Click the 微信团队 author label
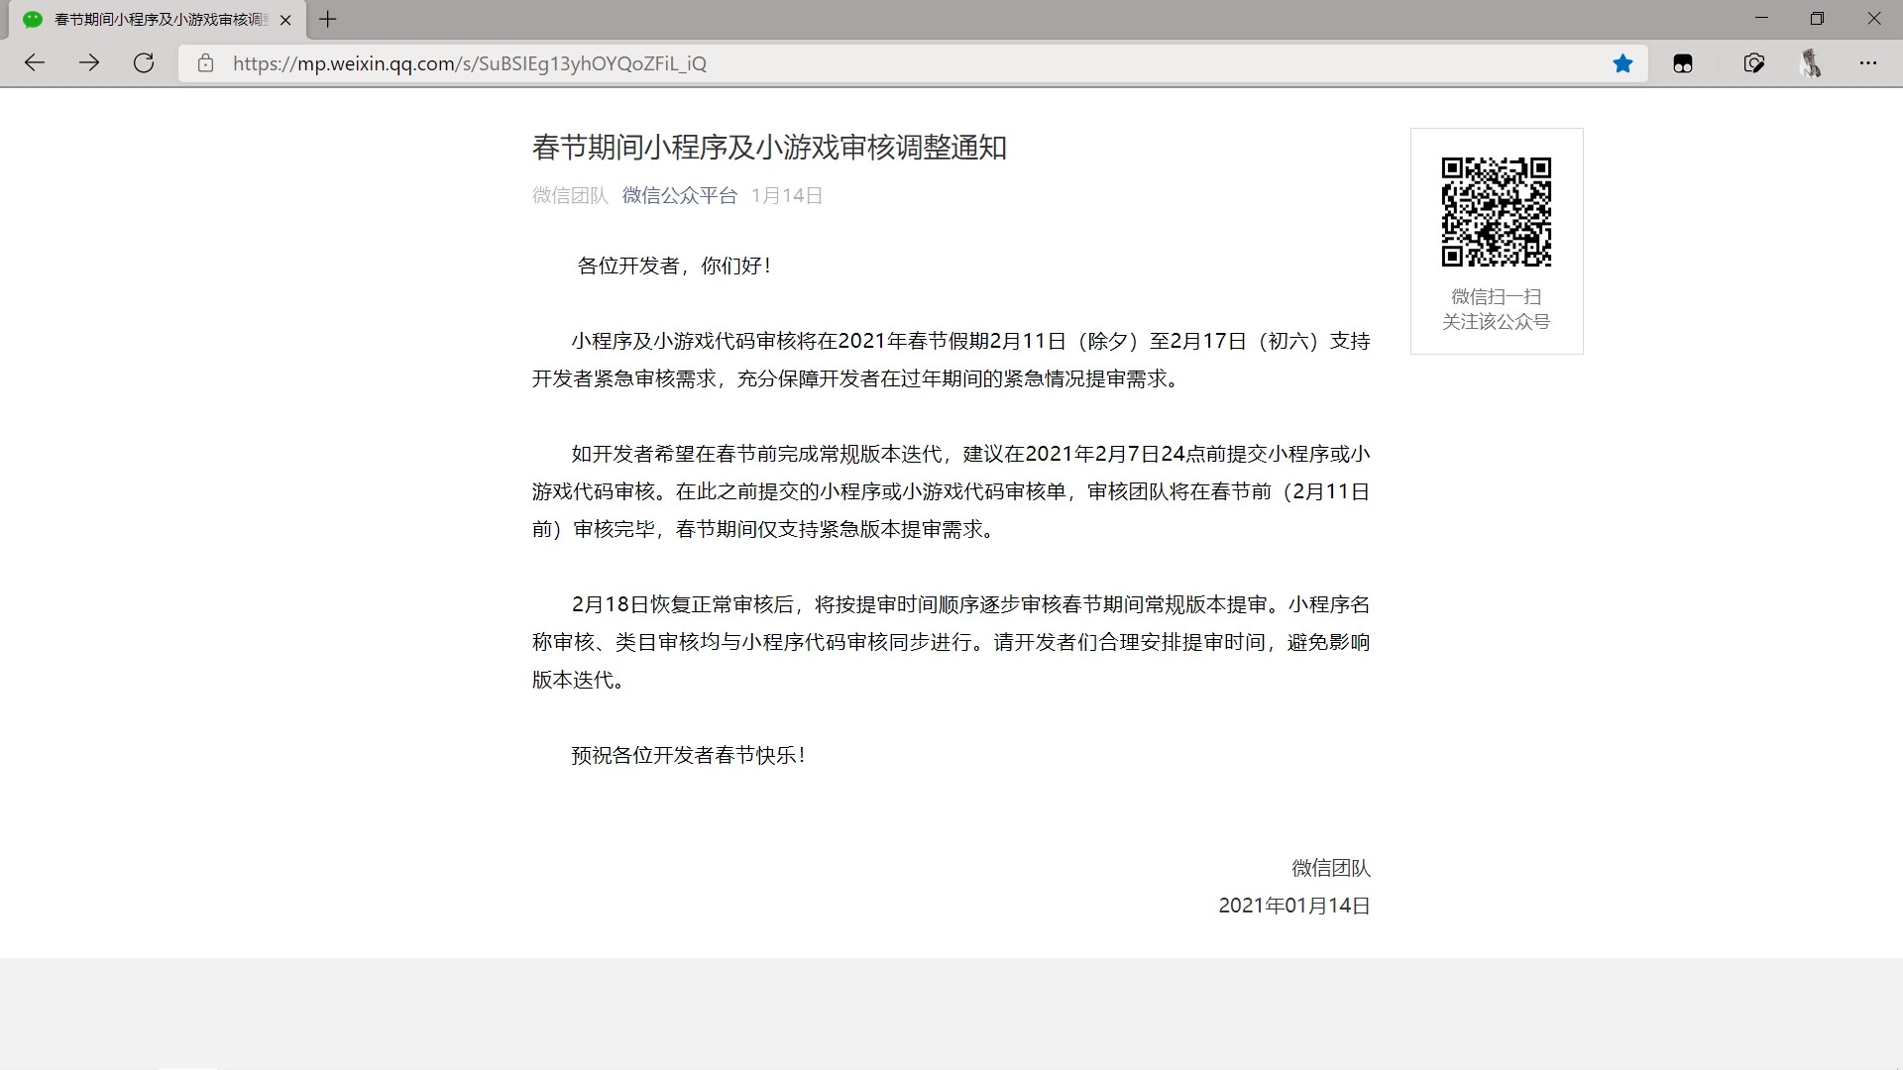The height and width of the screenshot is (1070, 1903). 570,195
